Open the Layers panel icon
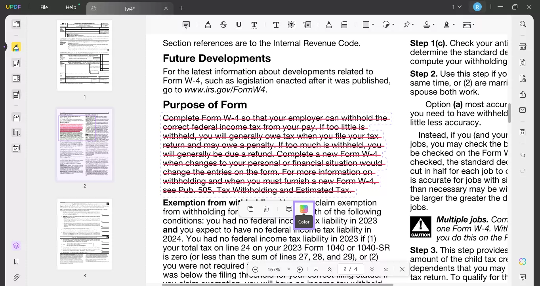Screen dimensions: 540x286 tap(16, 246)
